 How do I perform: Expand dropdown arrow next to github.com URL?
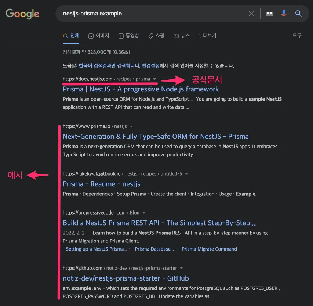(x=181, y=268)
